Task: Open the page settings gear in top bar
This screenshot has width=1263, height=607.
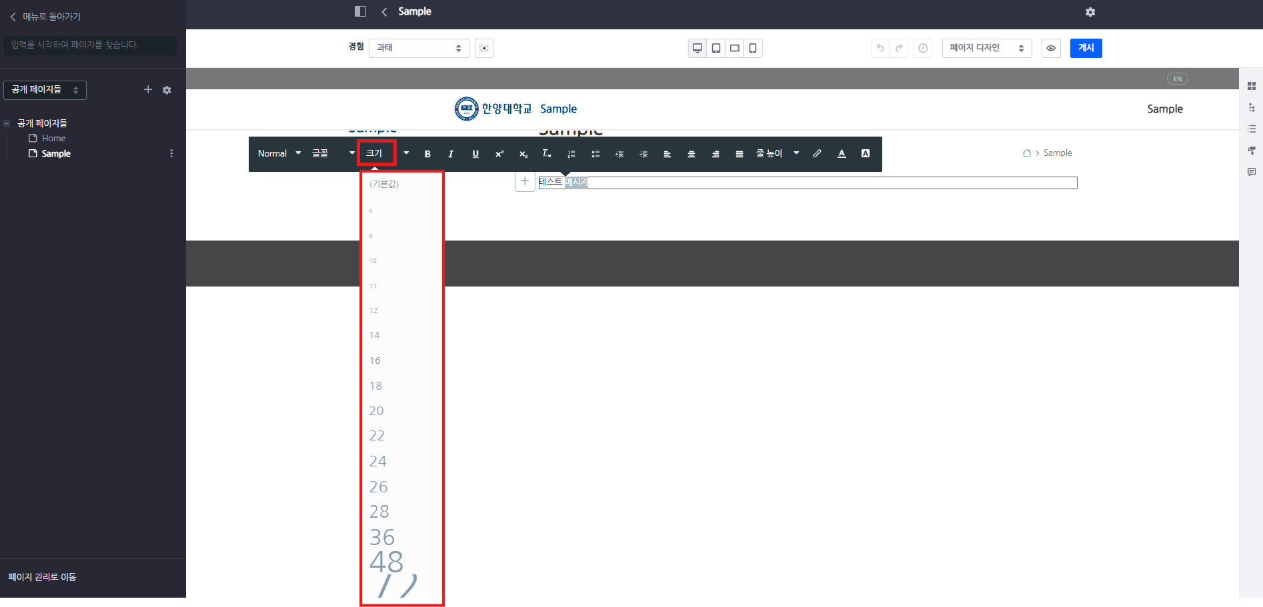Action: click(1090, 12)
